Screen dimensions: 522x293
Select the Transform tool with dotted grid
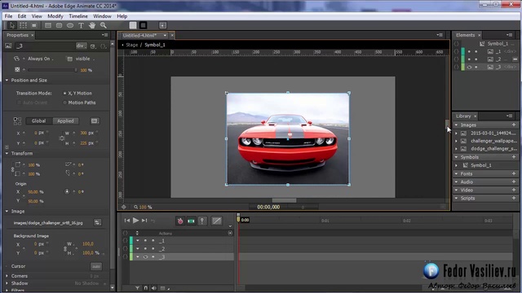23,25
